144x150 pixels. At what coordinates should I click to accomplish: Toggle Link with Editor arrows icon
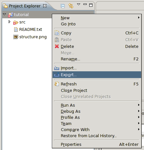pyautogui.click(x=71, y=6)
